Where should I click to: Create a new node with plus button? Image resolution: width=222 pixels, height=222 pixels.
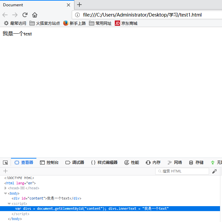(x=5, y=171)
